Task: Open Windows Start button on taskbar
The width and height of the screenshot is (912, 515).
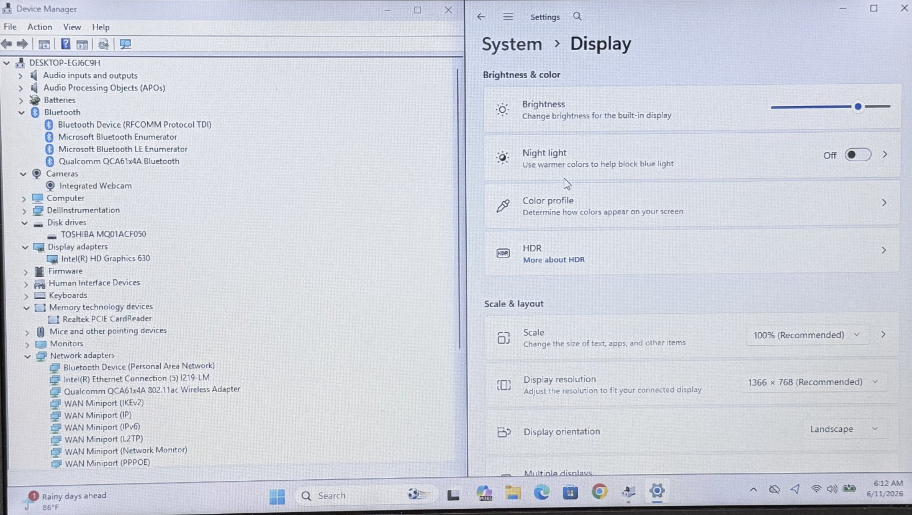Action: tap(277, 496)
